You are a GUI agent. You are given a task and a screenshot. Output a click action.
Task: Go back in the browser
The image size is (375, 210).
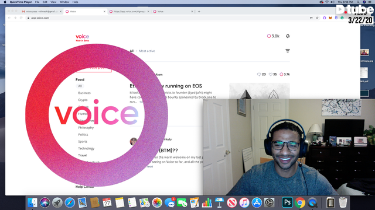(9, 18)
